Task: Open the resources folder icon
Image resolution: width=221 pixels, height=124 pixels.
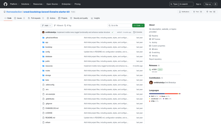Action: pos(43,66)
